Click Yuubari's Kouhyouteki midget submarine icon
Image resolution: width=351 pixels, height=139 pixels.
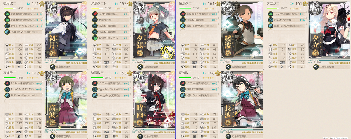[95, 19]
